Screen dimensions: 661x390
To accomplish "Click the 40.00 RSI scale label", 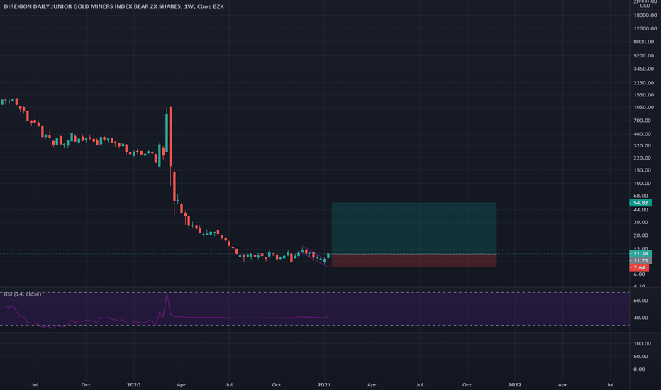I will 640,318.
